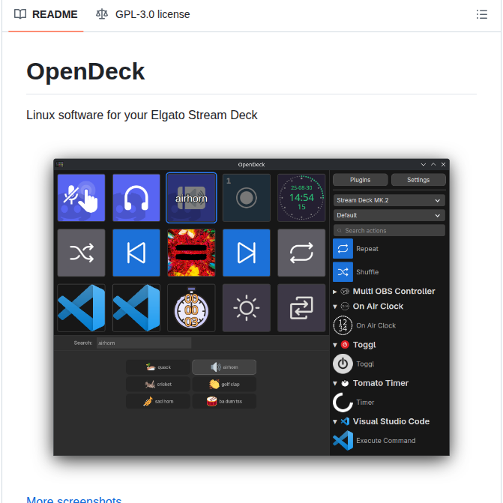Choose the cricket sound button
Image resolution: width=503 pixels, height=503 pixels.
(x=158, y=384)
